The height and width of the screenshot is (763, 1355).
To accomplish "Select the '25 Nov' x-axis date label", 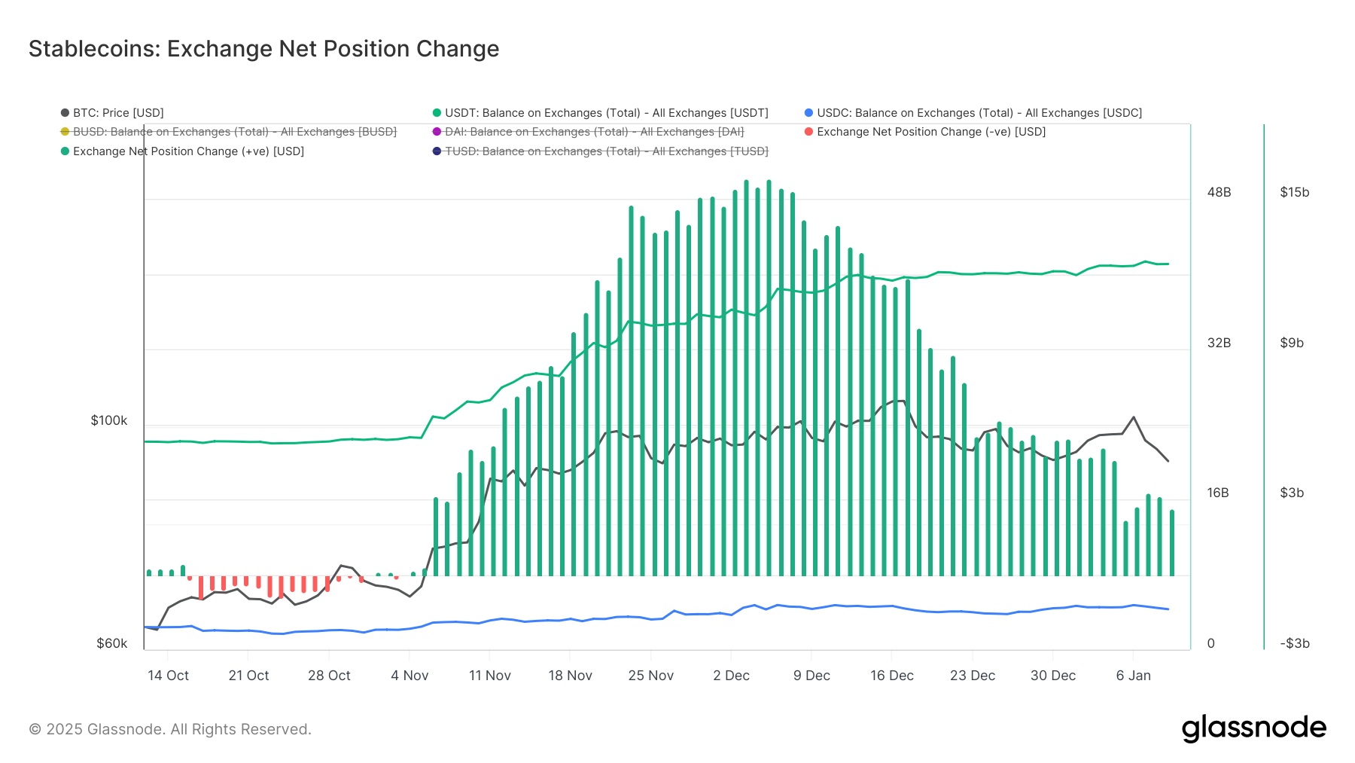I will click(x=651, y=676).
